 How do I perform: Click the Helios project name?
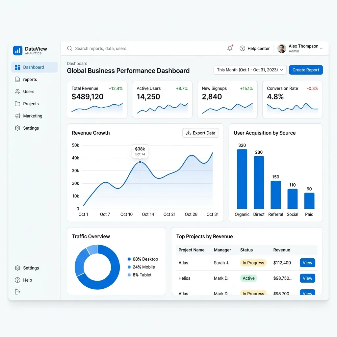(184, 278)
